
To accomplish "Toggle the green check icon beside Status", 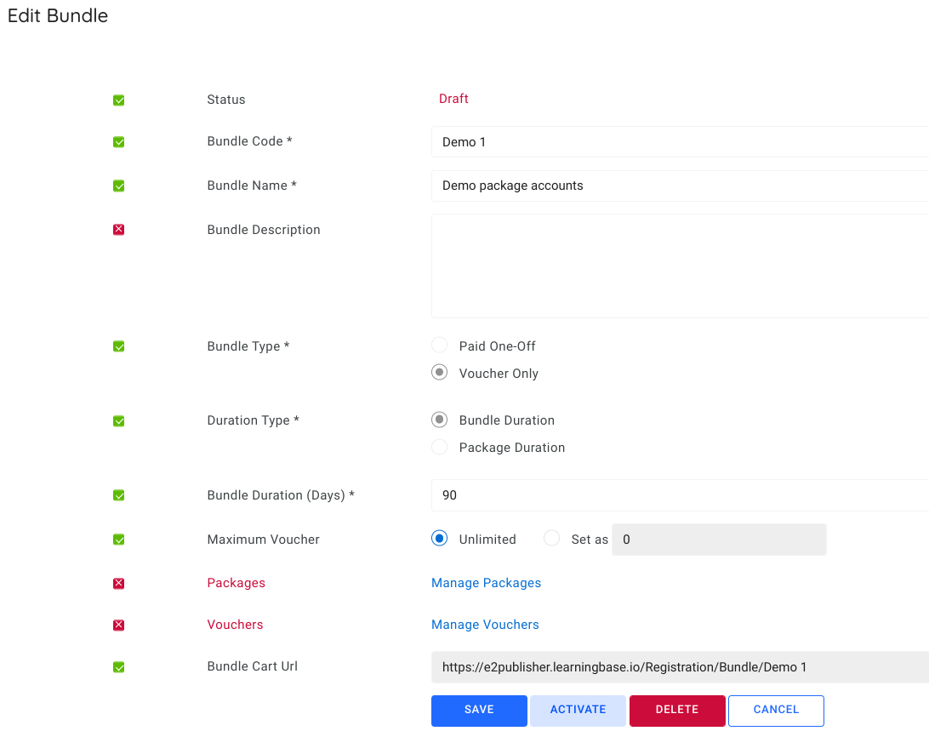I will [118, 100].
